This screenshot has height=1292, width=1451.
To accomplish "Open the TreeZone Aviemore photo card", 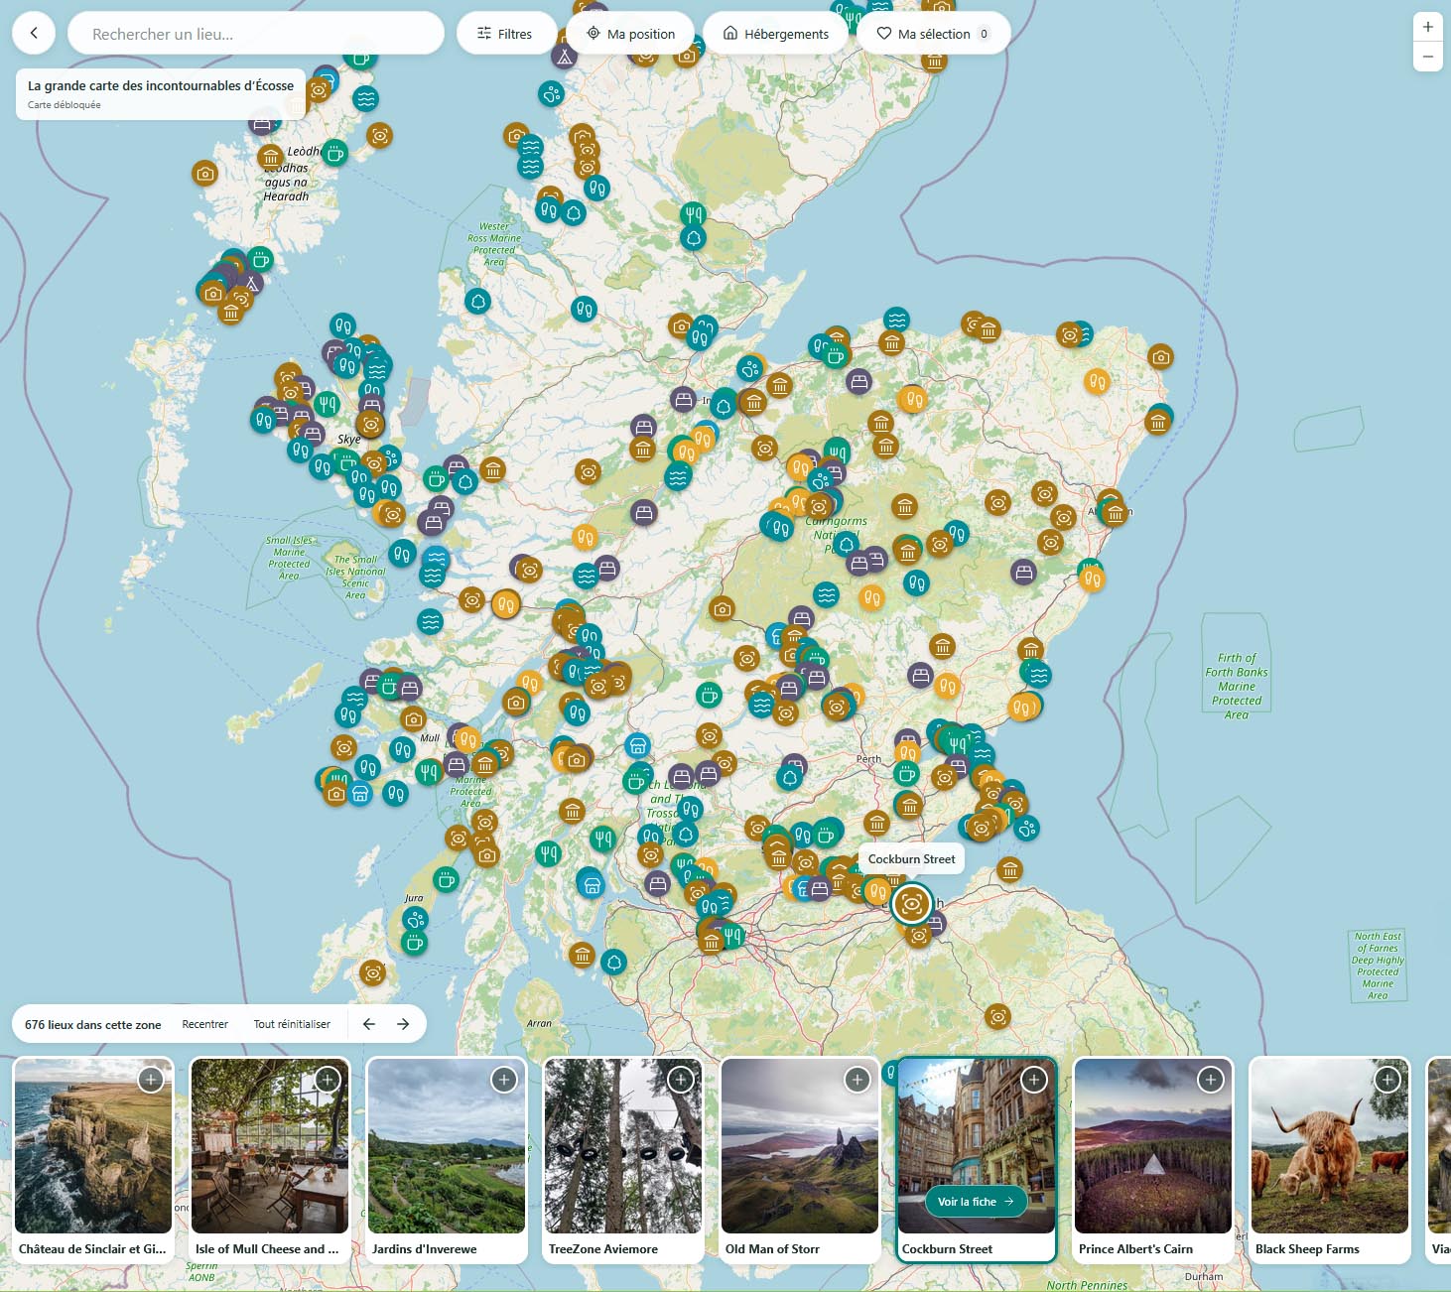I will click(x=623, y=1146).
